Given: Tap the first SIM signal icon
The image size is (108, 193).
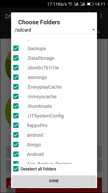Looking at the screenshot, I should coord(77,4).
